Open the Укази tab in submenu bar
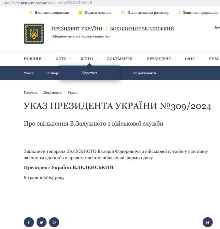220x229 pixels. (x=29, y=73)
